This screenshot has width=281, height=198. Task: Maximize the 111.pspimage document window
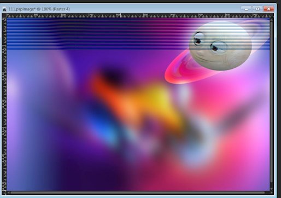point(257,9)
